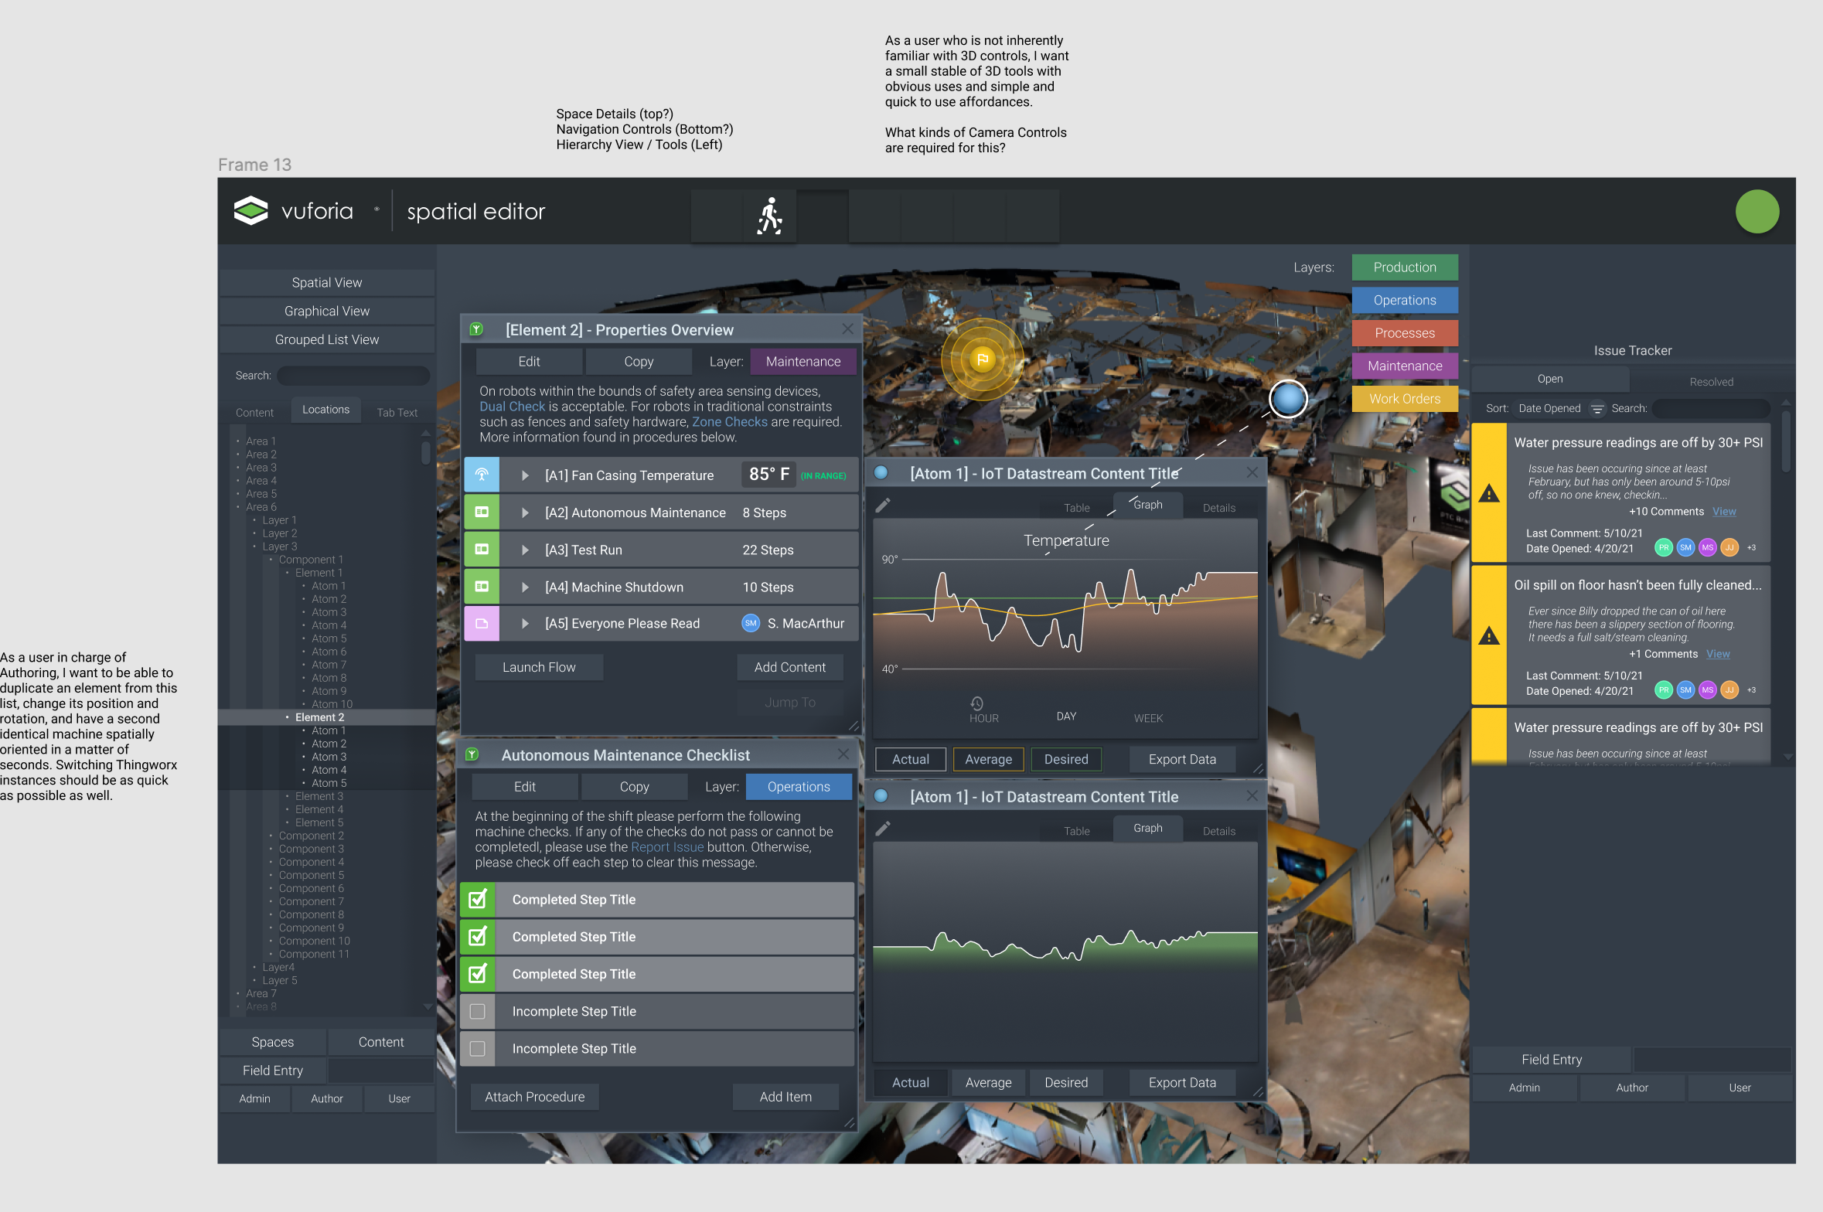Click the note icon on Everyone Please Read row
1823x1212 pixels.
pyautogui.click(x=482, y=623)
